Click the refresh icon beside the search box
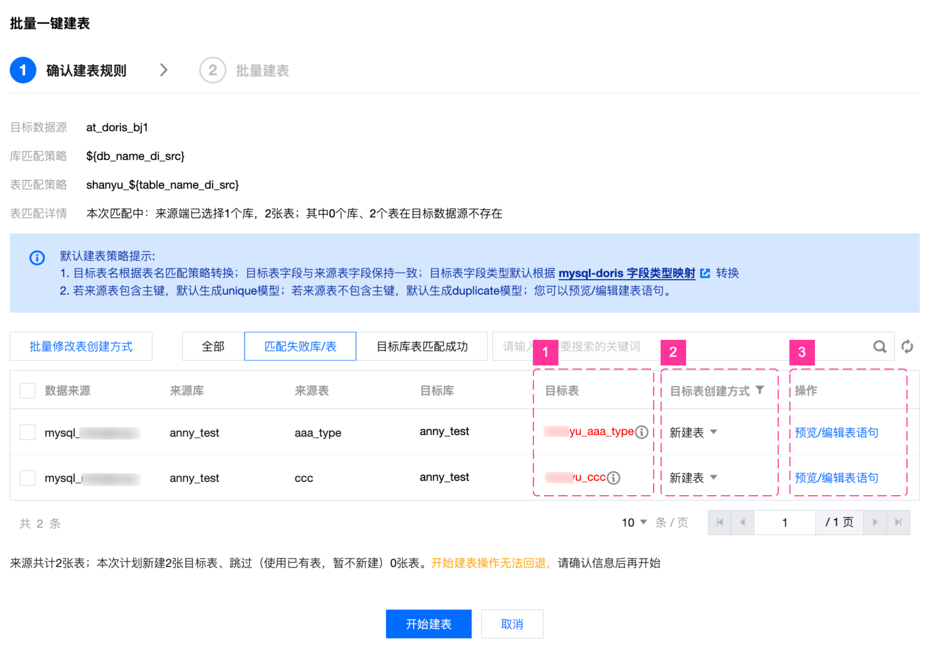This screenshot has height=652, width=932. pos(907,346)
